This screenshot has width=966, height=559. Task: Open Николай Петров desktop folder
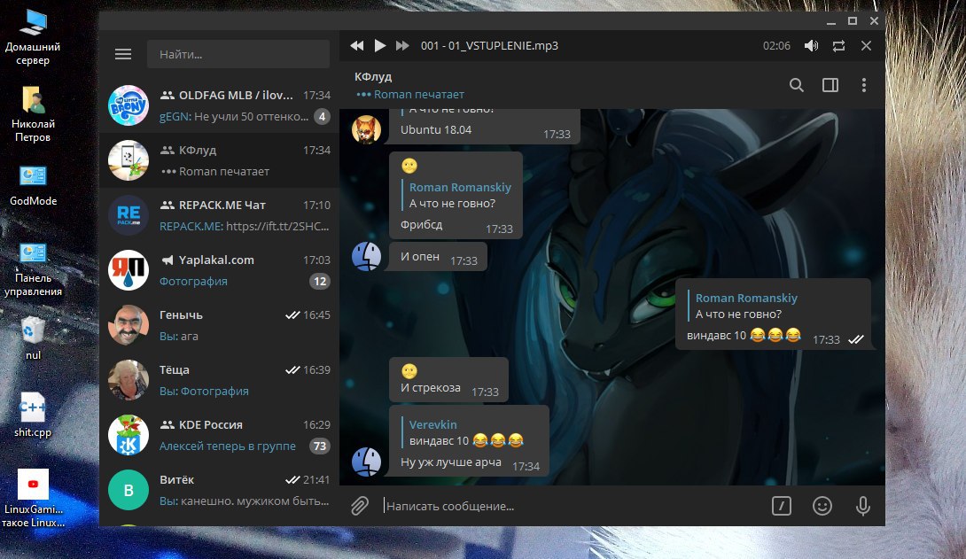pyautogui.click(x=33, y=114)
